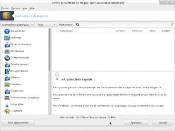Click the software manager package box icon
This screenshot has height=131, width=175.
[7, 16]
